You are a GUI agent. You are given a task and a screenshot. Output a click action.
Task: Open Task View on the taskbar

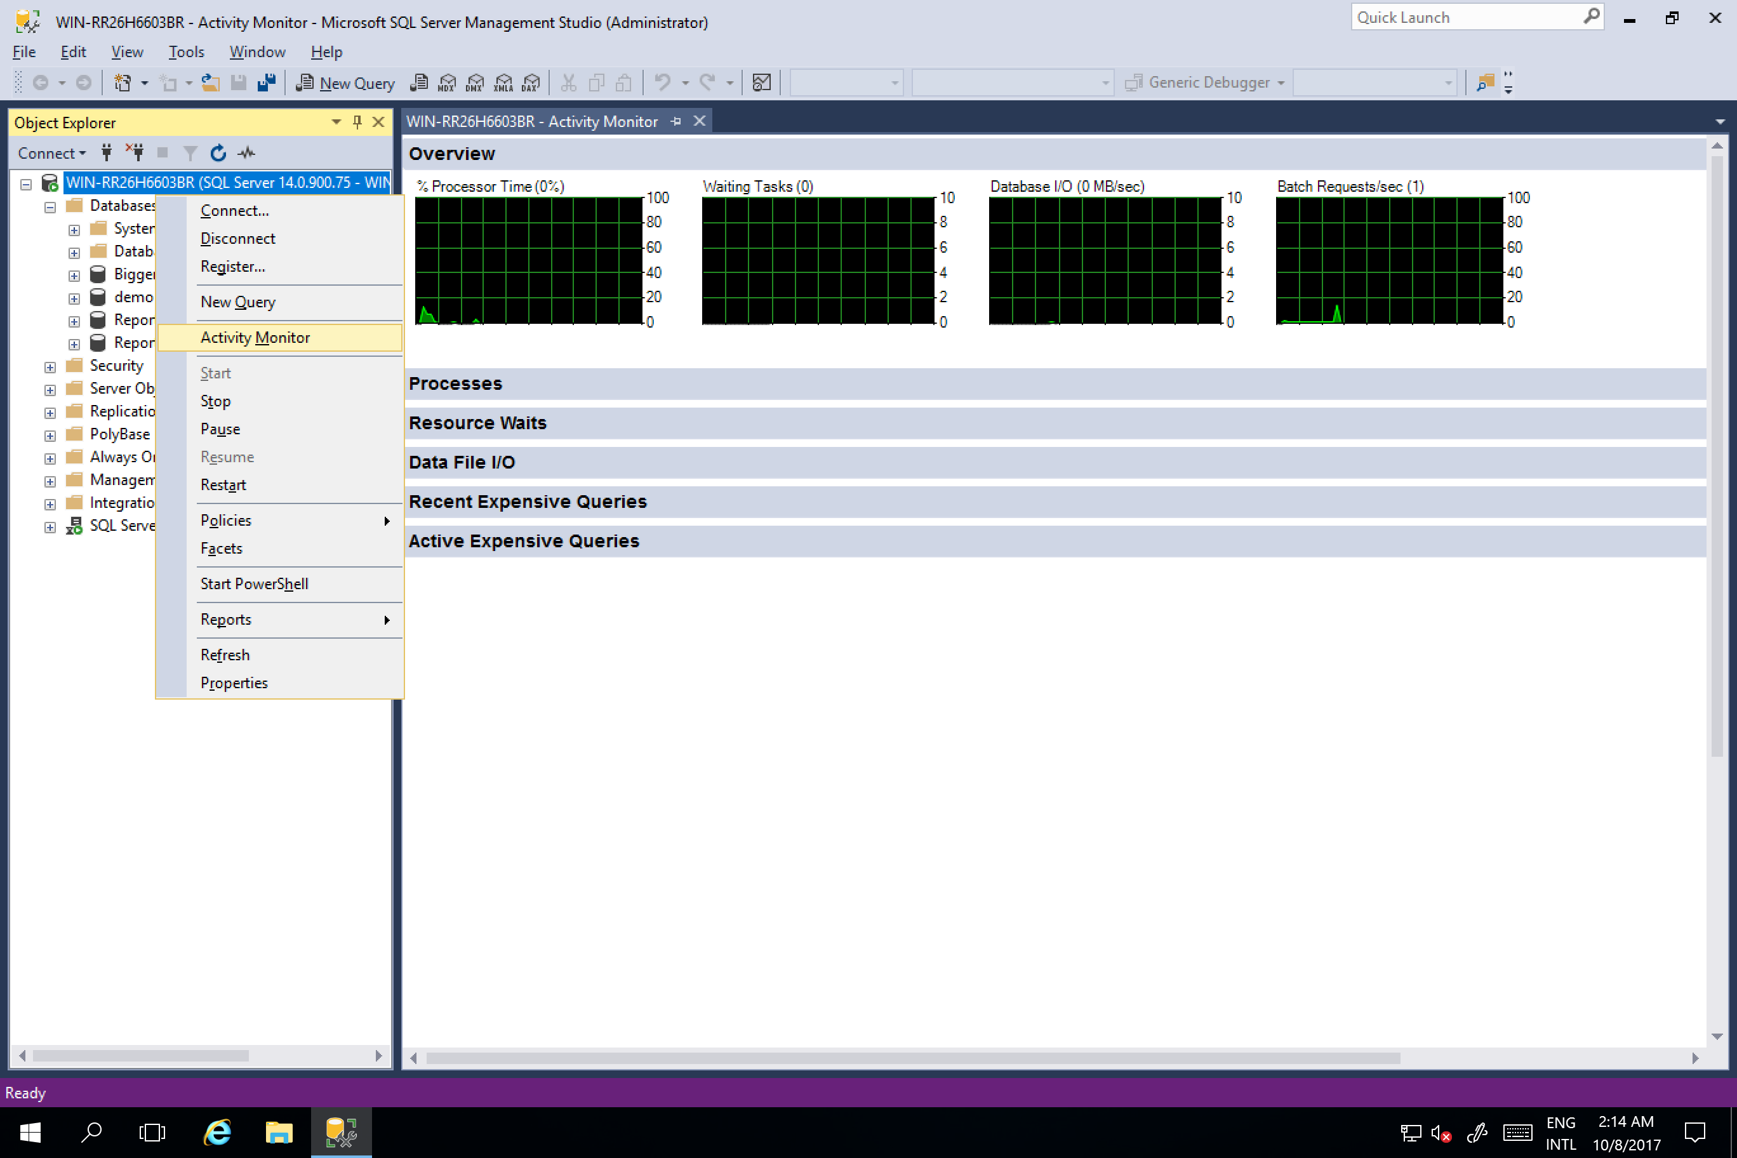(152, 1131)
